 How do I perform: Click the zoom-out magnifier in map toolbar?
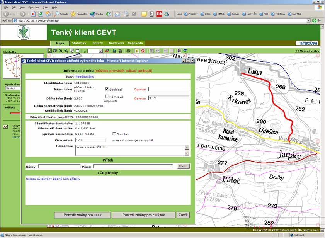click(66, 50)
